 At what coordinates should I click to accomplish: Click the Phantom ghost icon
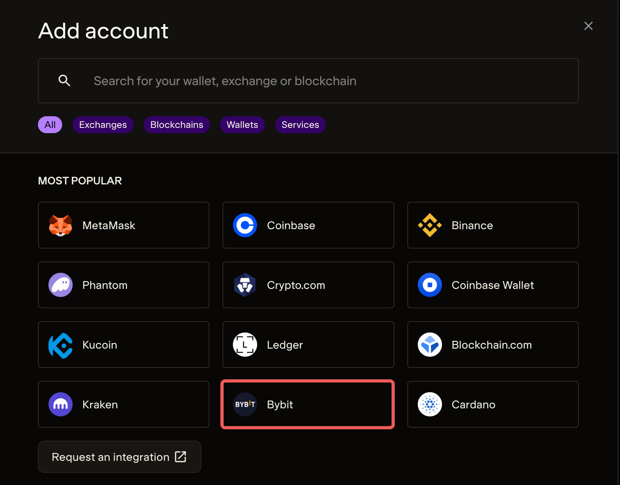61,285
